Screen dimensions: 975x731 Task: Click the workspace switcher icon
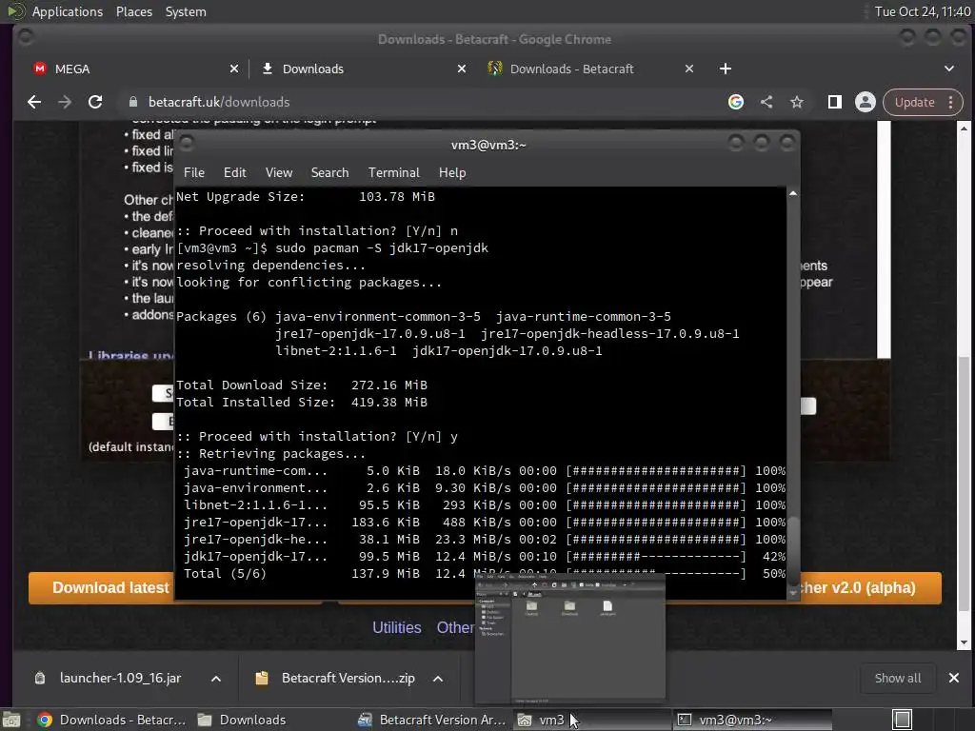pos(902,720)
